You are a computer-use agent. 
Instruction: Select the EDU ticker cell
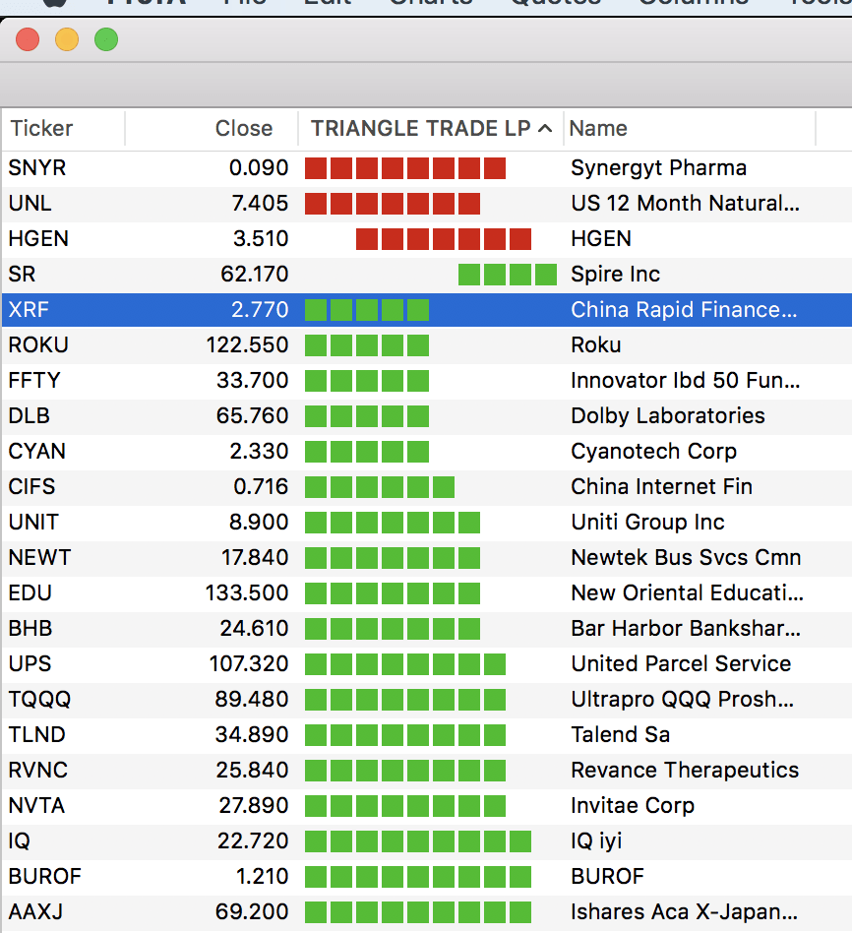click(30, 592)
